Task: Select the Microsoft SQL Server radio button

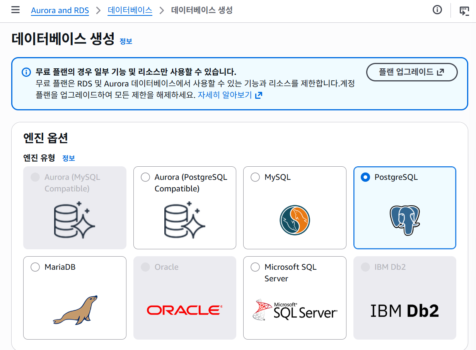Action: [255, 267]
